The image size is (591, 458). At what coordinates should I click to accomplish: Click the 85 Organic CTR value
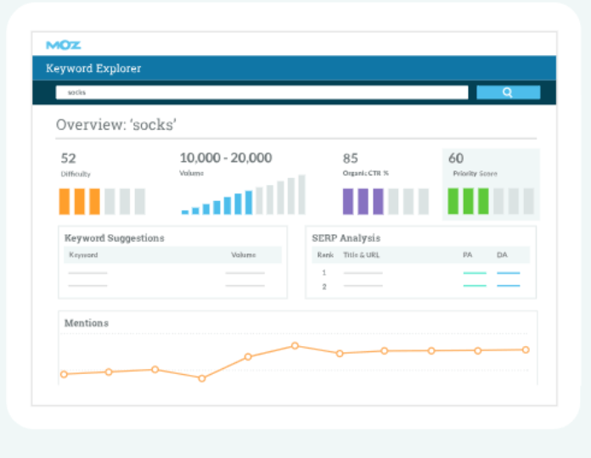[x=350, y=158]
